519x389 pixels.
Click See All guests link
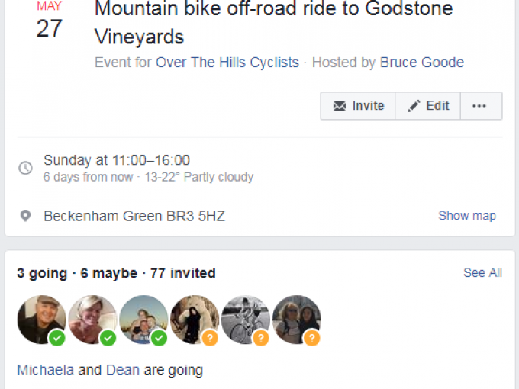coord(482,272)
